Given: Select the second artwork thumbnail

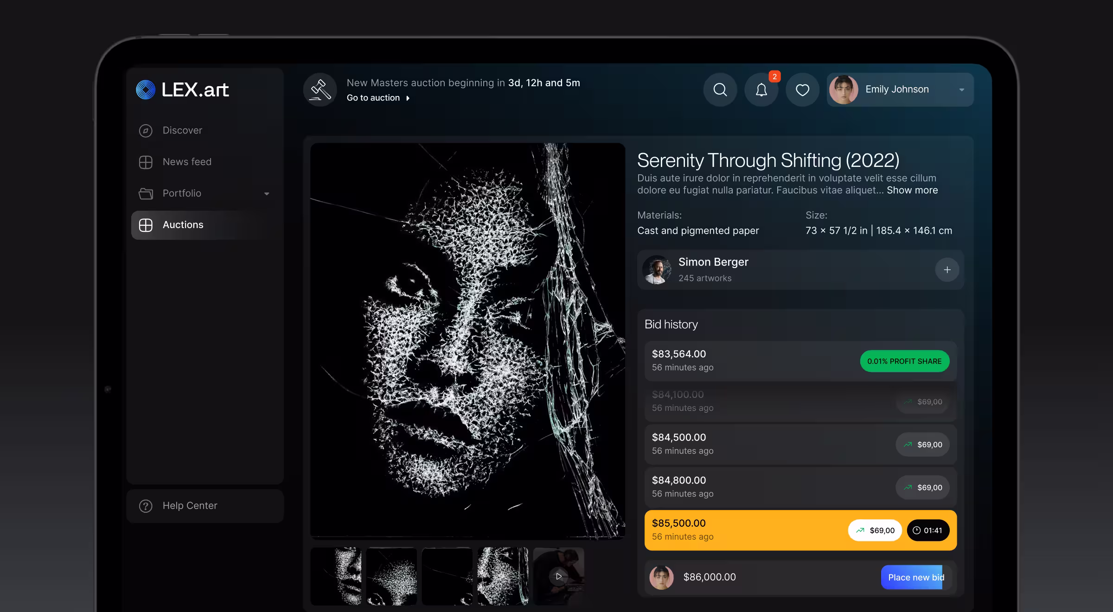Looking at the screenshot, I should (x=392, y=576).
